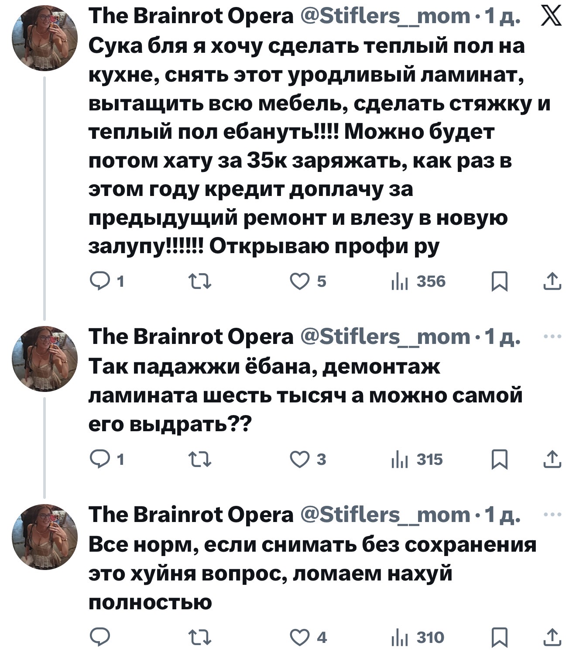This screenshot has height=656, width=576.
Task: Bookmark the first tweet in thread
Action: (x=499, y=282)
